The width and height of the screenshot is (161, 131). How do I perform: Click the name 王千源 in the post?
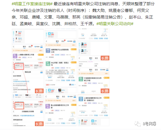87,24
